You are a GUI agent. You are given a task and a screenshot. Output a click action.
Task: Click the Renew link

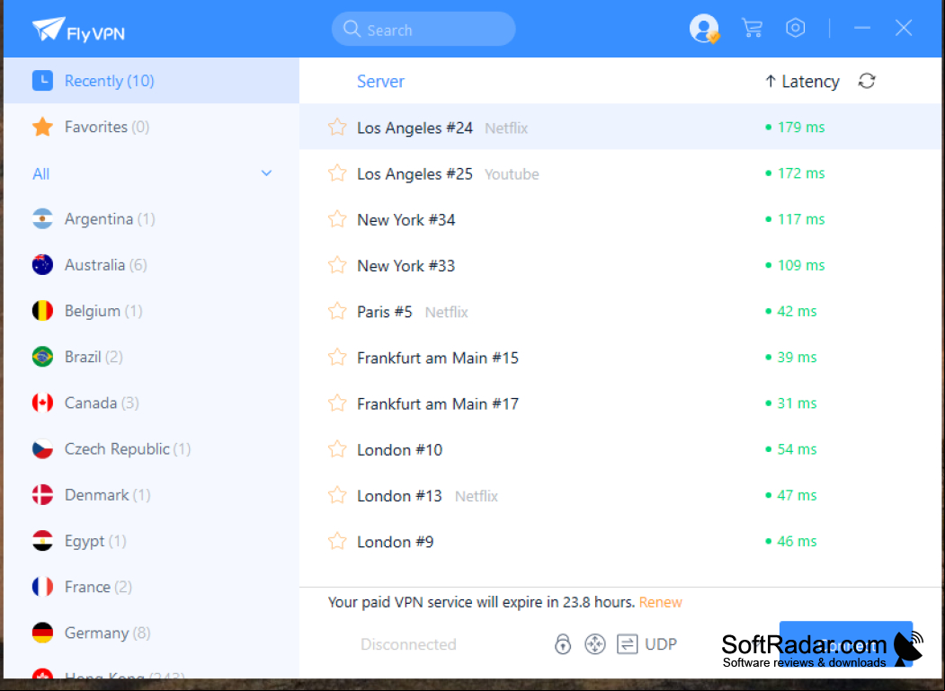point(661,602)
